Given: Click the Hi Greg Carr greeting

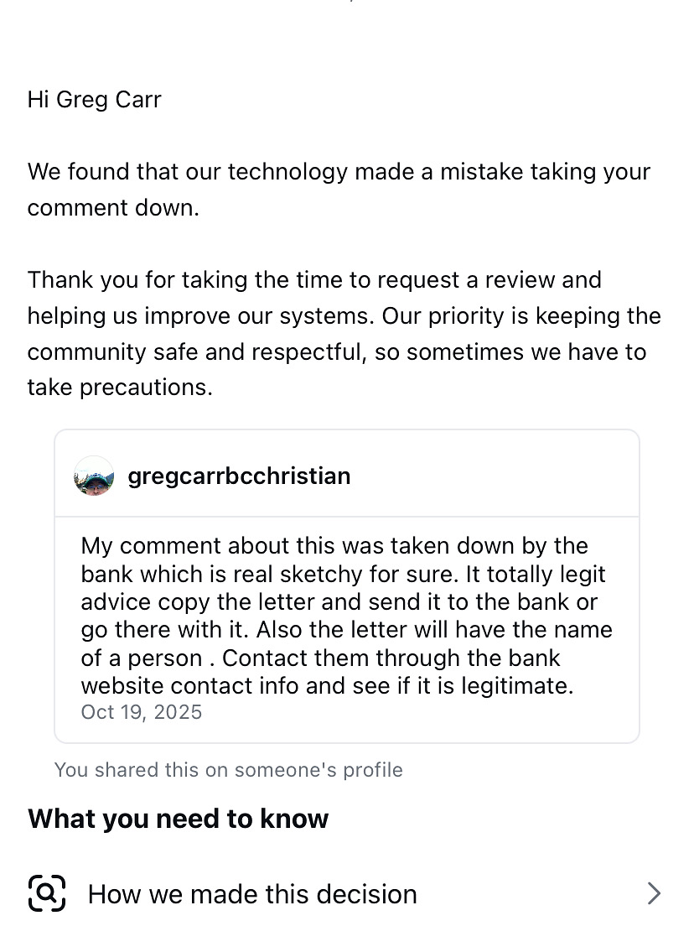Looking at the screenshot, I should pyautogui.click(x=94, y=99).
